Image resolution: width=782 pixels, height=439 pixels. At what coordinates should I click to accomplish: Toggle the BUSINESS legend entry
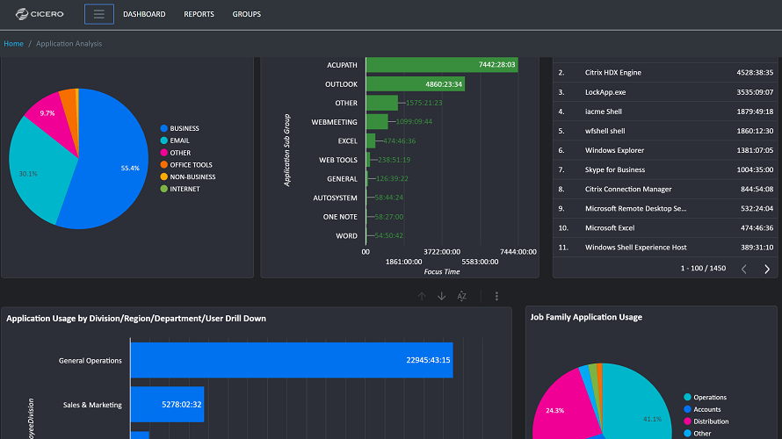pos(179,128)
